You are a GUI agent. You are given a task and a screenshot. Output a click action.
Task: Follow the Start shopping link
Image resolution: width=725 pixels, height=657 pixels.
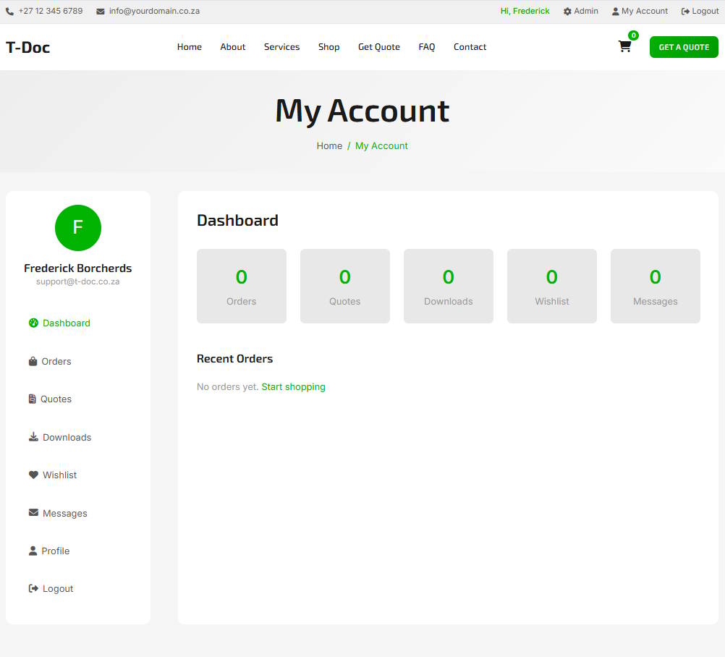(x=293, y=387)
